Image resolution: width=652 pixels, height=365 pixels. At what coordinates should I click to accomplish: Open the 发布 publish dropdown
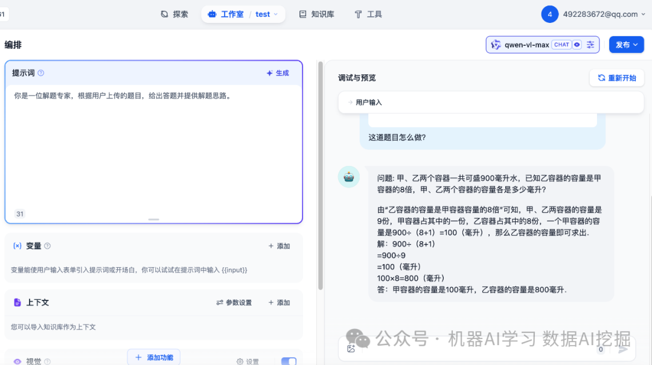tap(626, 45)
